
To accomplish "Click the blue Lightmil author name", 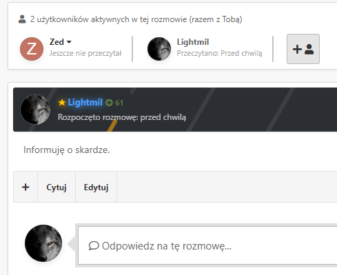I will [x=85, y=102].
